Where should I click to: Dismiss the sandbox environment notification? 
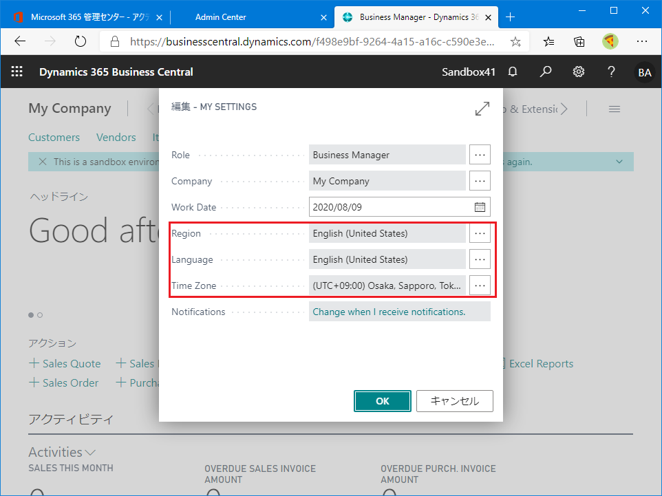(42, 162)
